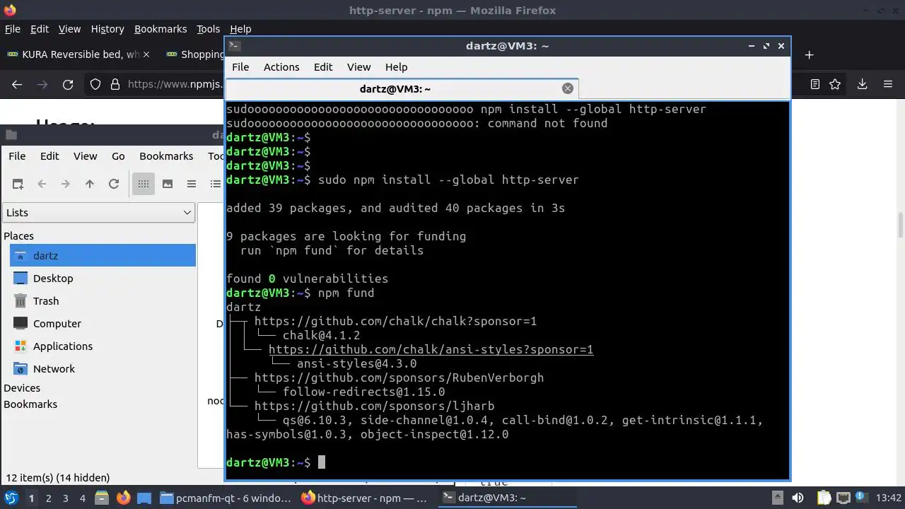Switch to http-server npm Firefox taskbar entry
Image resolution: width=905 pixels, height=509 pixels.
pyautogui.click(x=365, y=498)
